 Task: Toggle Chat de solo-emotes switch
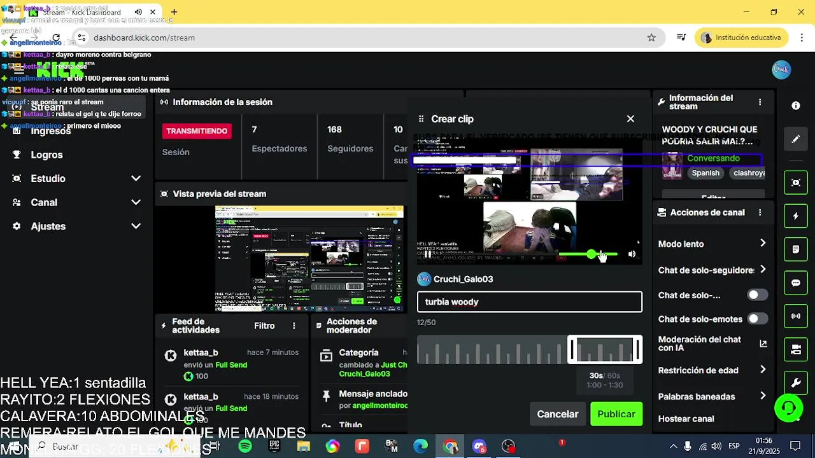coord(757,319)
